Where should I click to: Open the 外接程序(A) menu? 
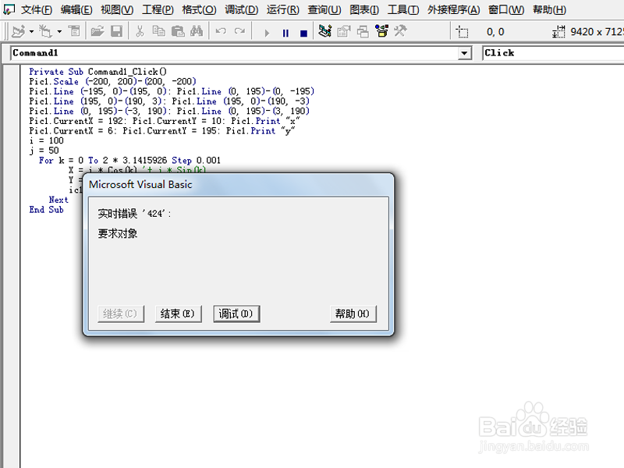454,9
